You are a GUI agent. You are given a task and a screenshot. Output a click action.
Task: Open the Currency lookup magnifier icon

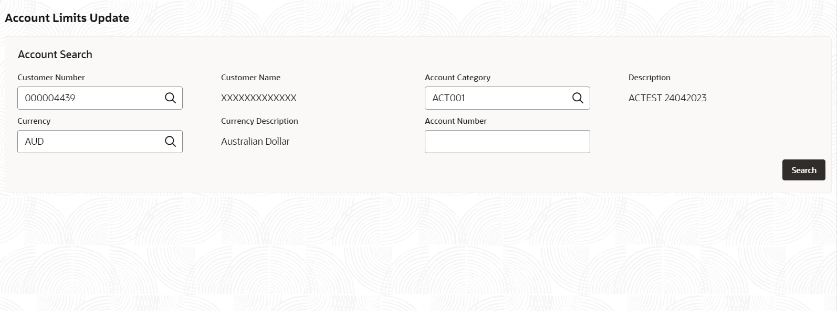[170, 142]
